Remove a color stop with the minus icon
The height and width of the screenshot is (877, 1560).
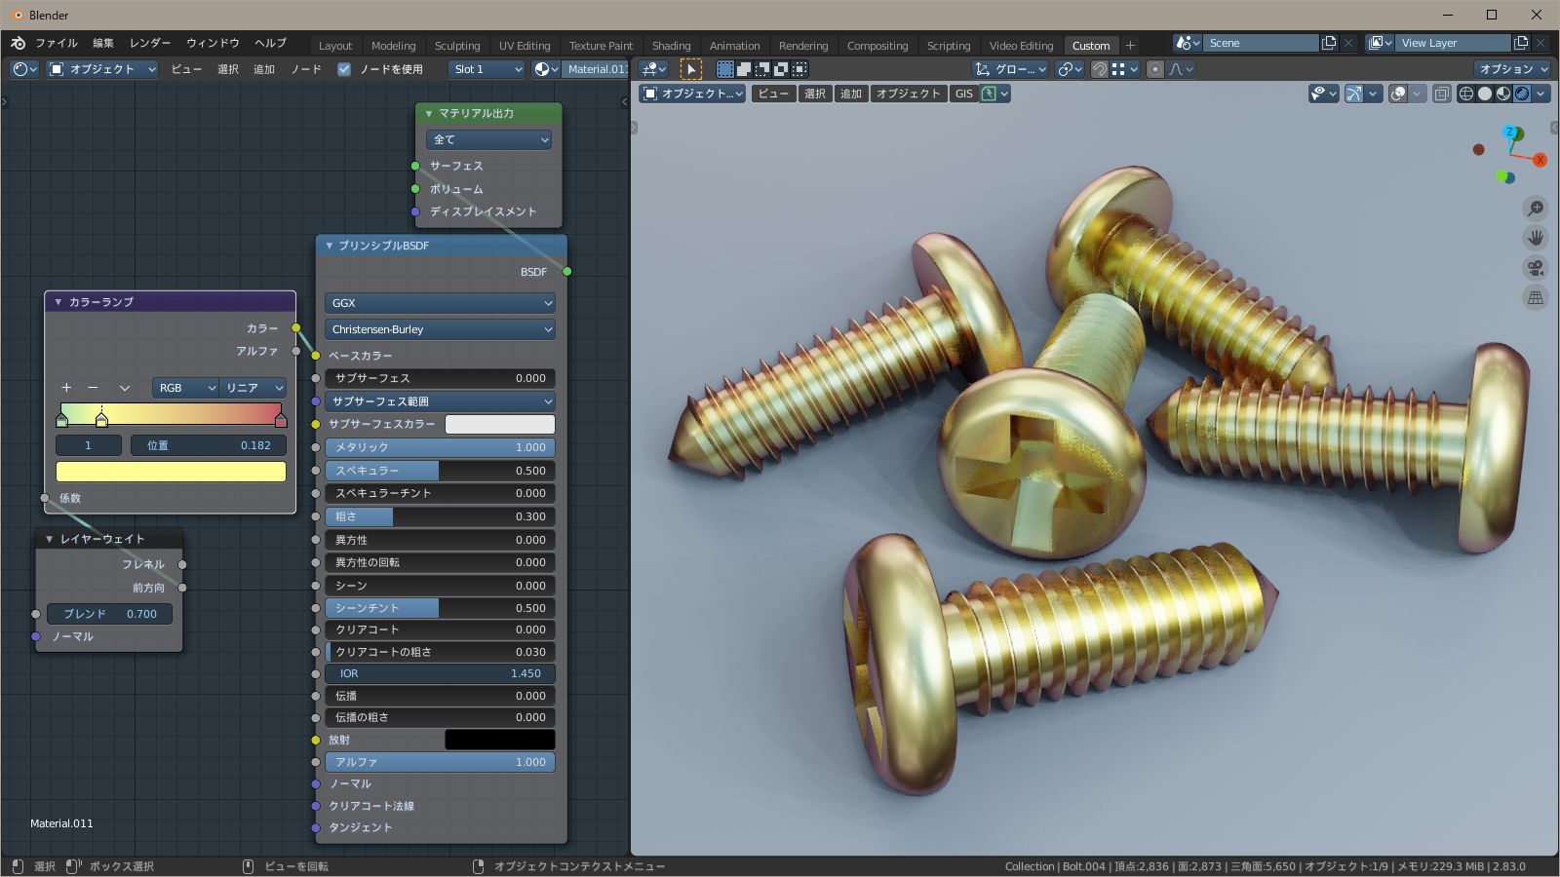click(93, 388)
